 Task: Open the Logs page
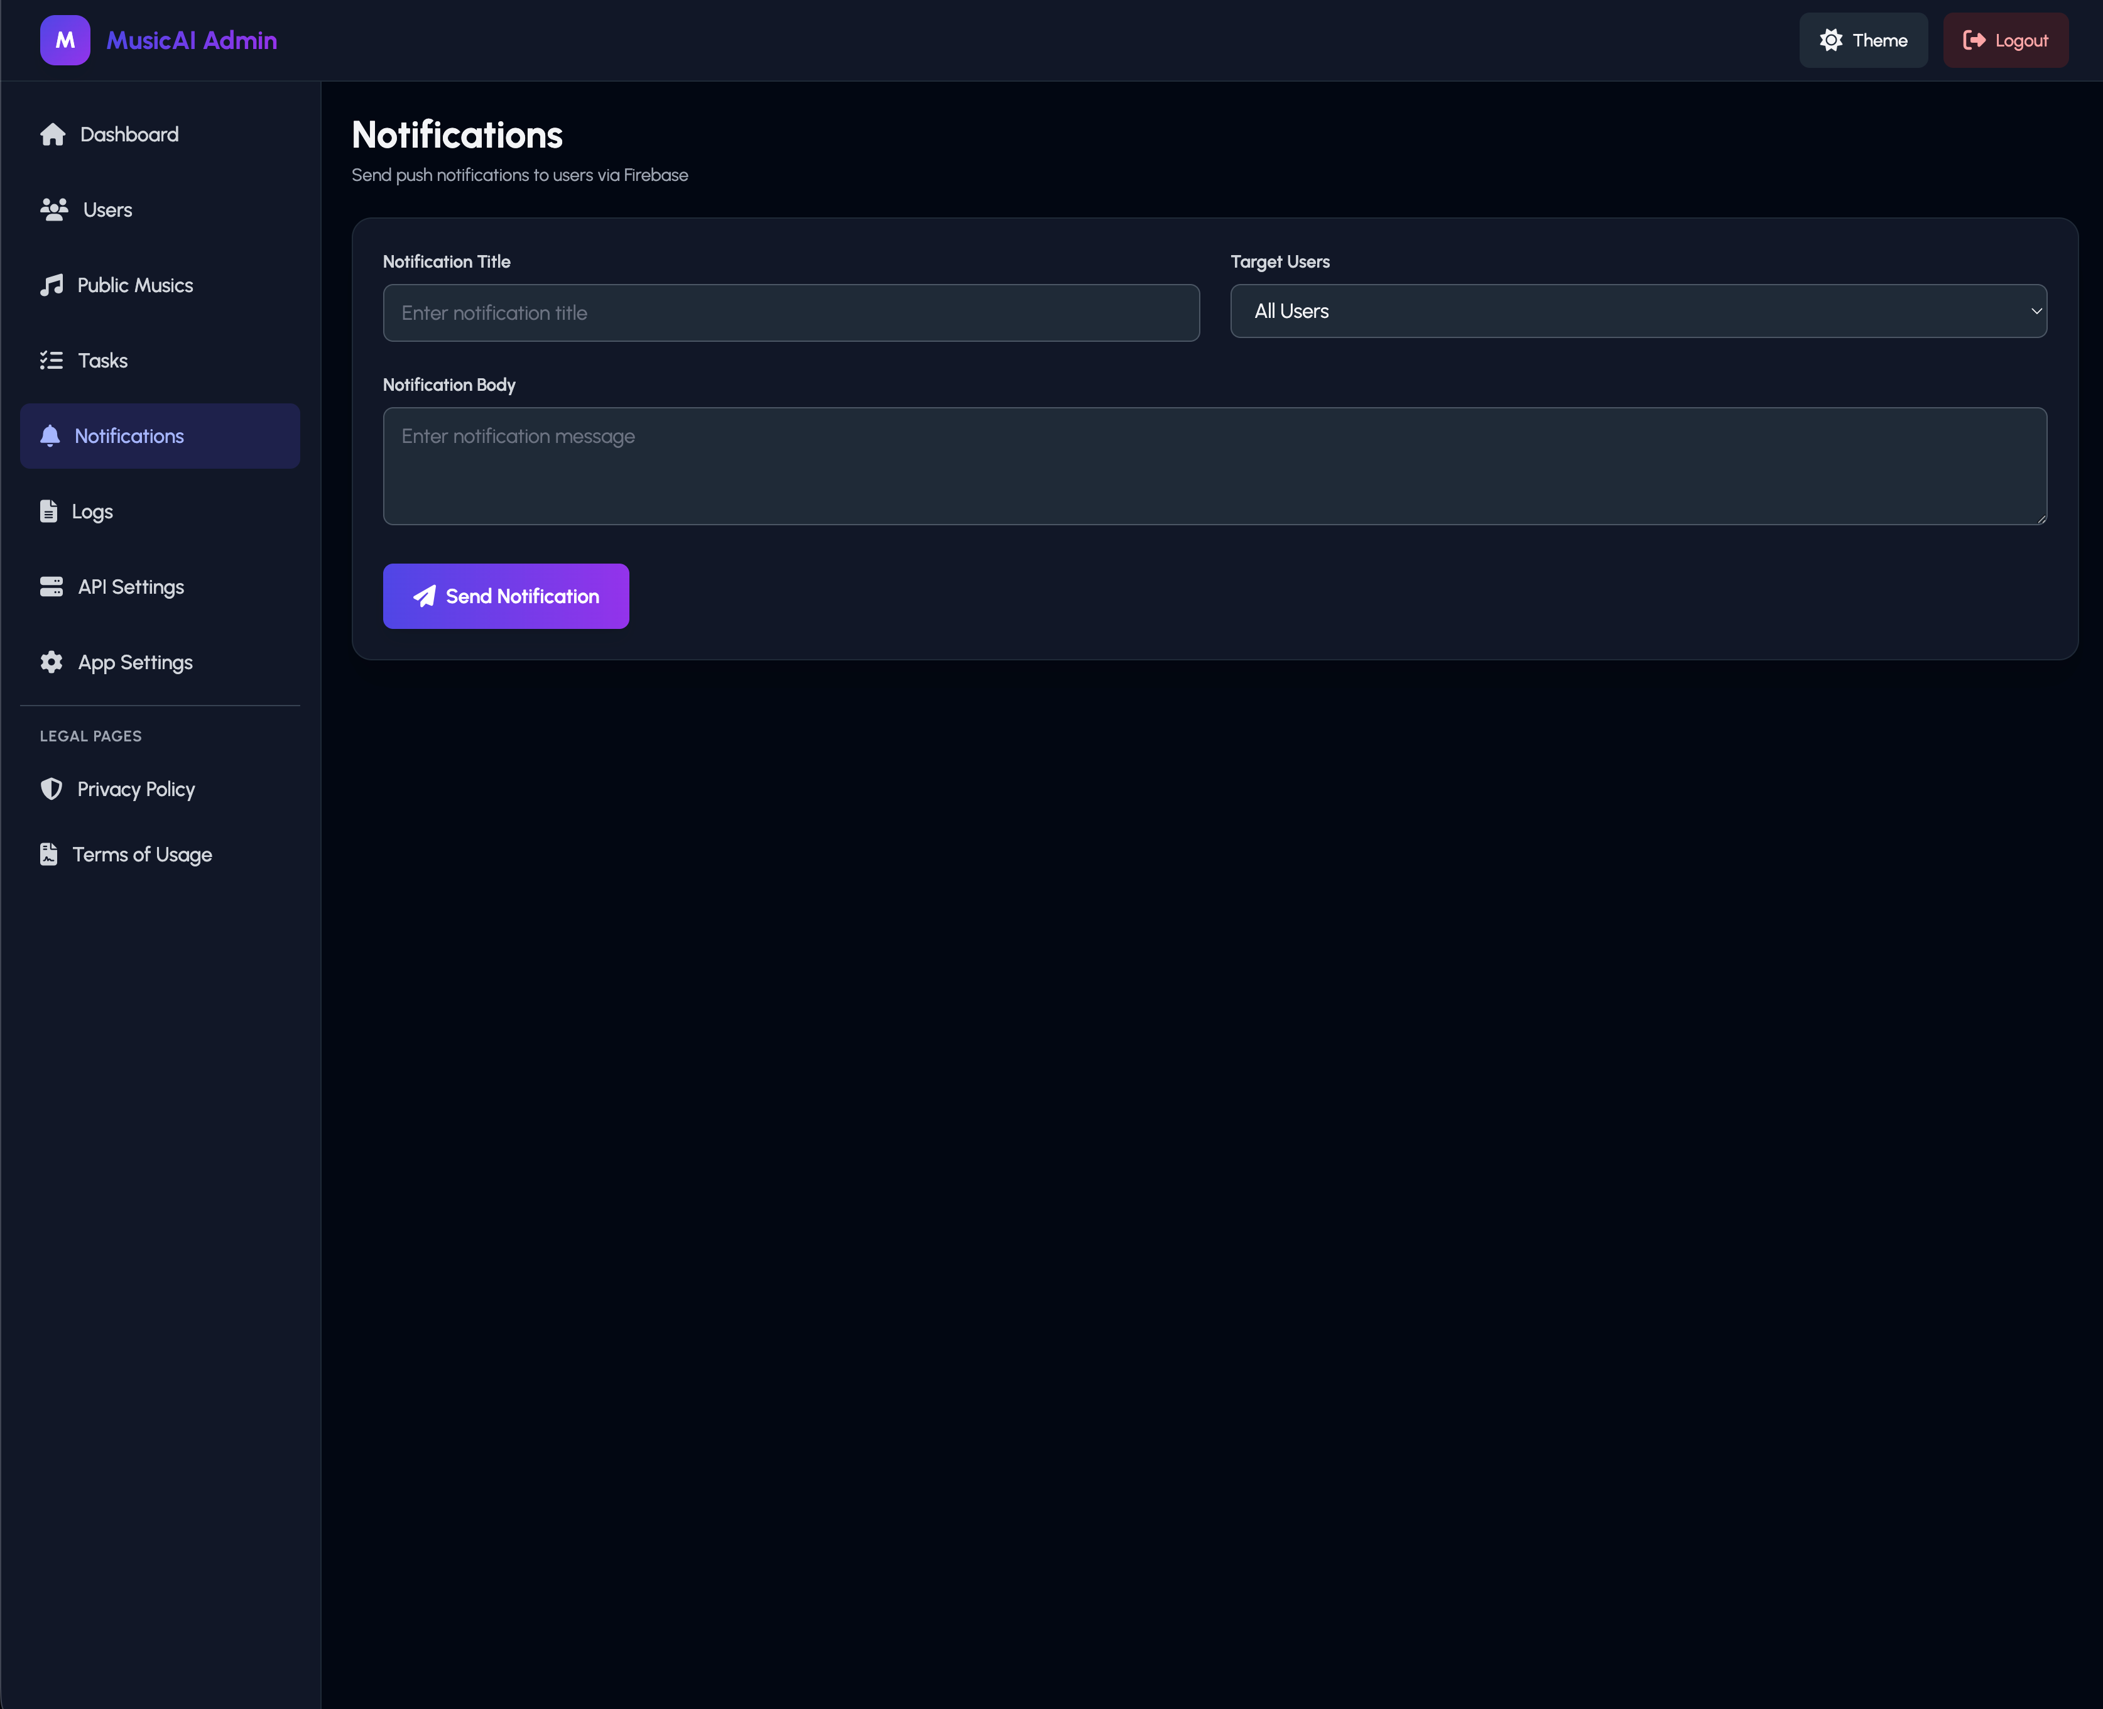click(160, 511)
